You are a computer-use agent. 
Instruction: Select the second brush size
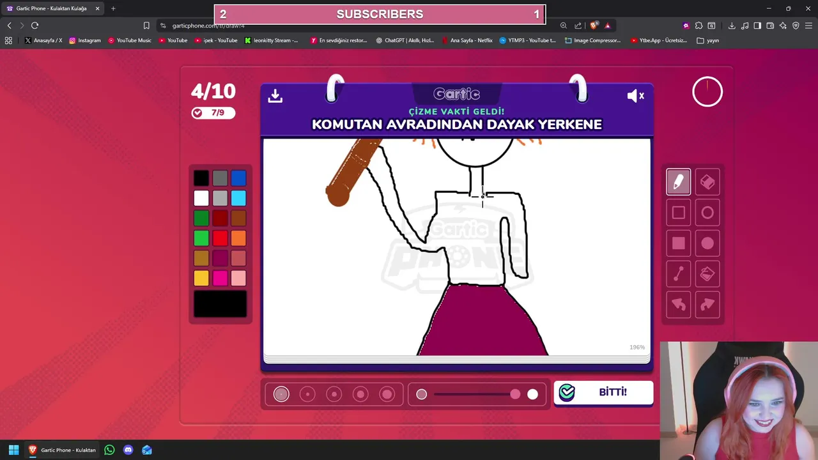point(307,394)
